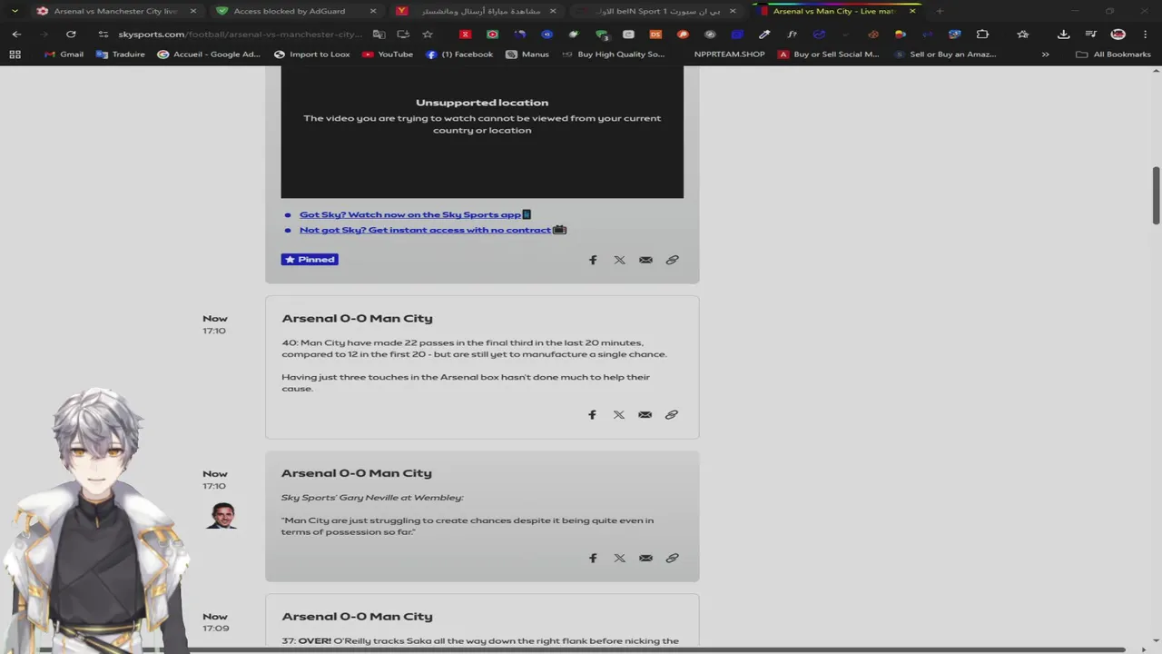This screenshot has width=1162, height=654.
Task: Share pinned post on Facebook
Action: coord(593,260)
